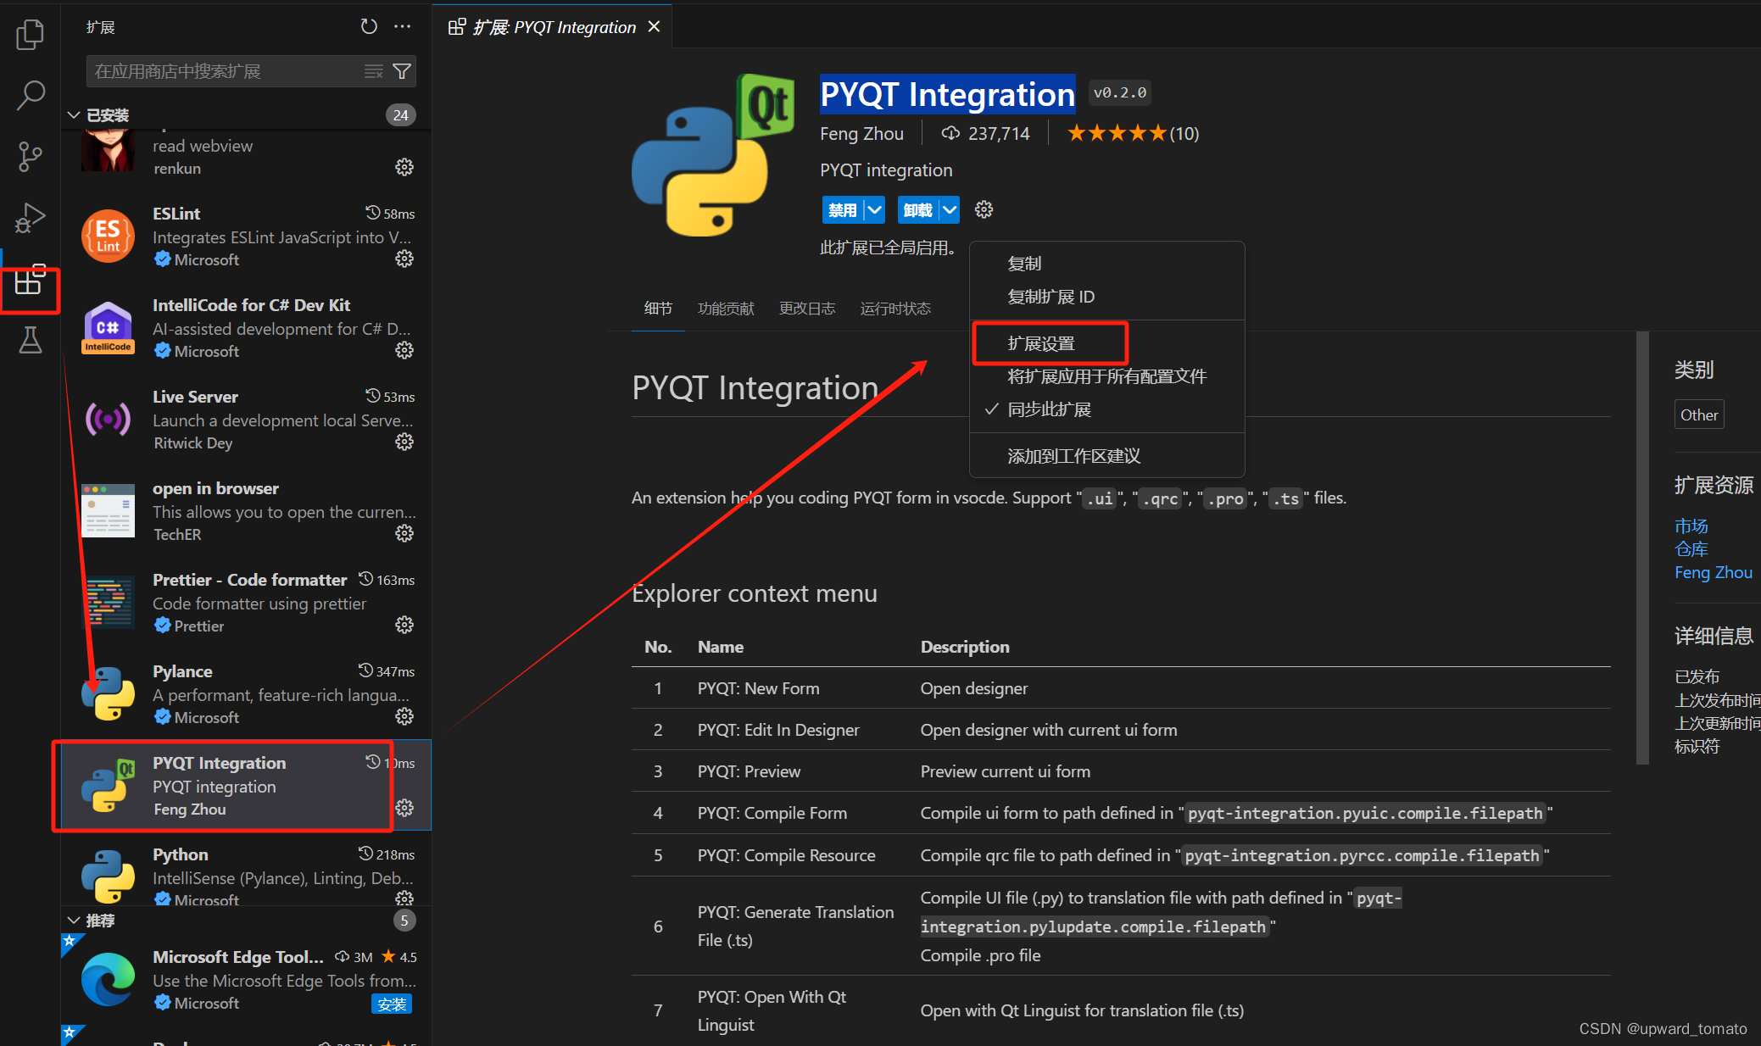Open manage gear for open in browser
The image size is (1761, 1046).
(x=404, y=533)
